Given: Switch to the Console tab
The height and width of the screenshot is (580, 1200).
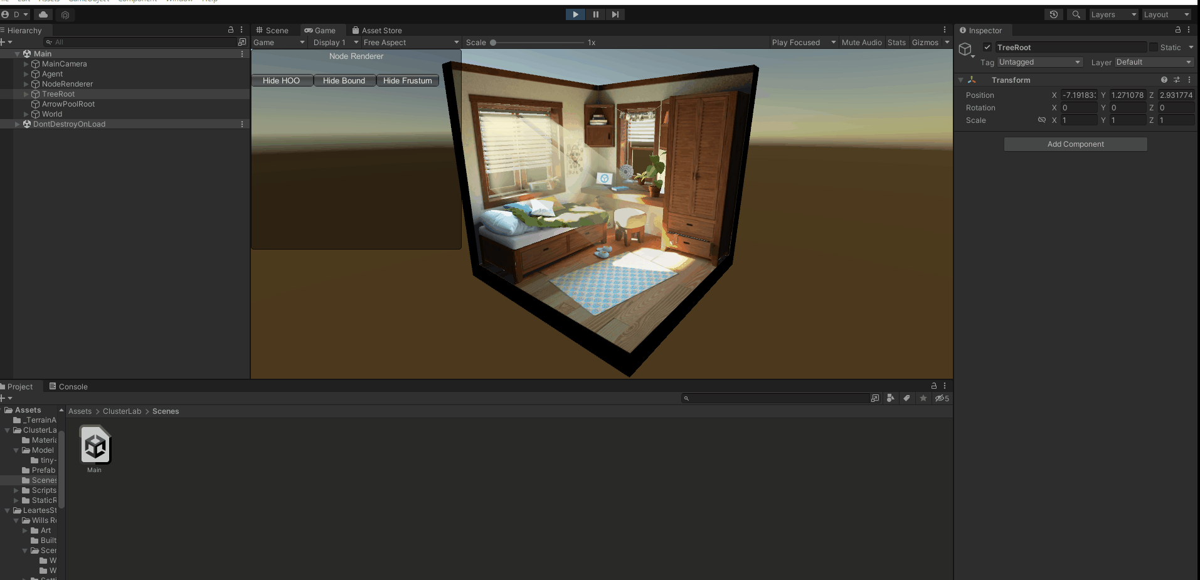Looking at the screenshot, I should click(x=68, y=386).
